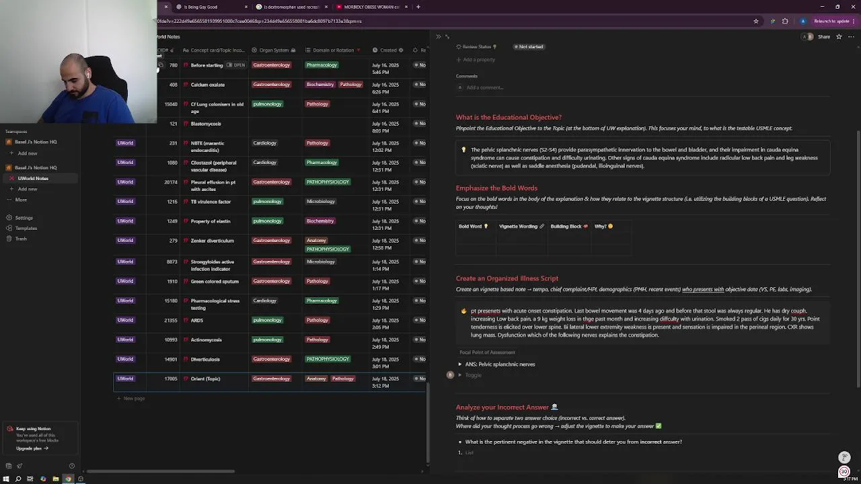This screenshot has width=861, height=484.
Task: Open the page collaborators avatars near Share
Action: 808,36
